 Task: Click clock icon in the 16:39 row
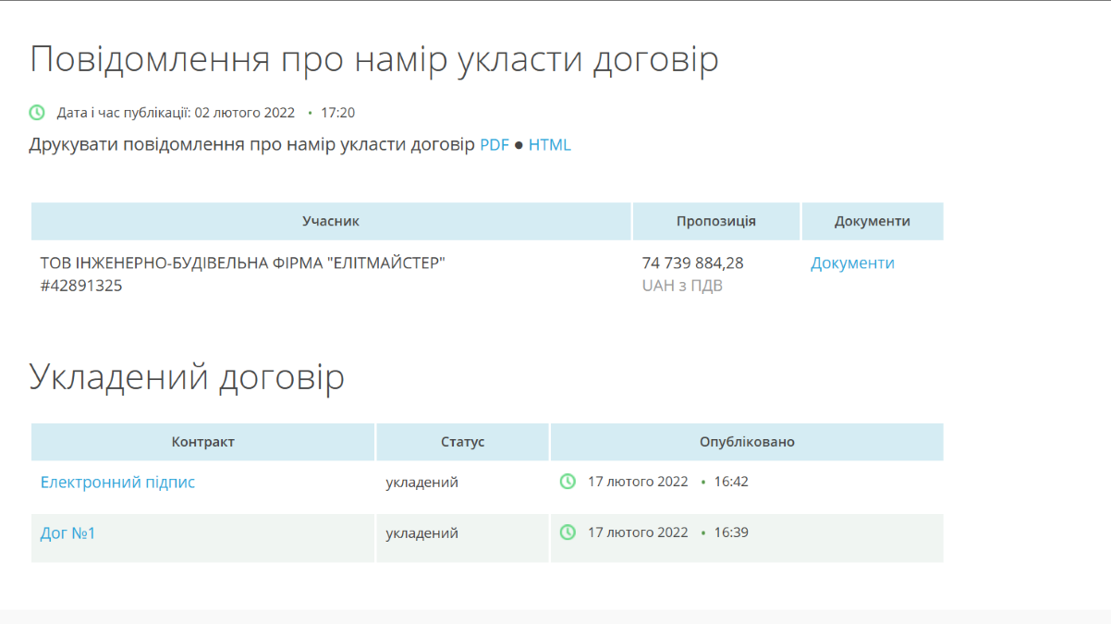pyautogui.click(x=568, y=532)
